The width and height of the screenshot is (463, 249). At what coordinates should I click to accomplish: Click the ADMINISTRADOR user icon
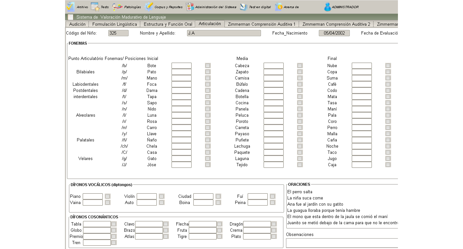[x=327, y=7]
